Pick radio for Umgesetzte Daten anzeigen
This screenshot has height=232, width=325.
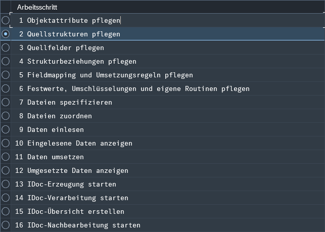point(6,170)
